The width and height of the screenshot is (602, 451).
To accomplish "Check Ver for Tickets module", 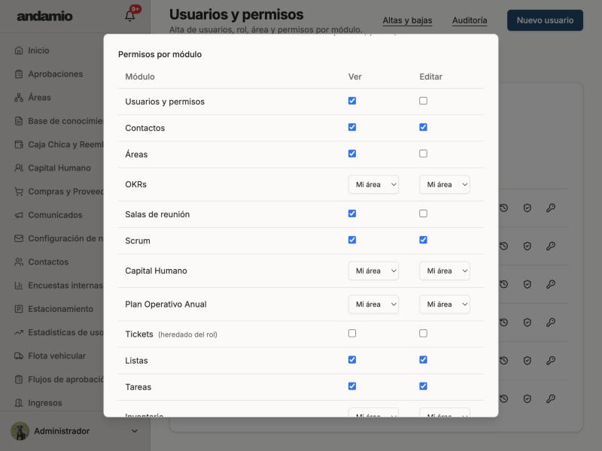I will click(352, 333).
